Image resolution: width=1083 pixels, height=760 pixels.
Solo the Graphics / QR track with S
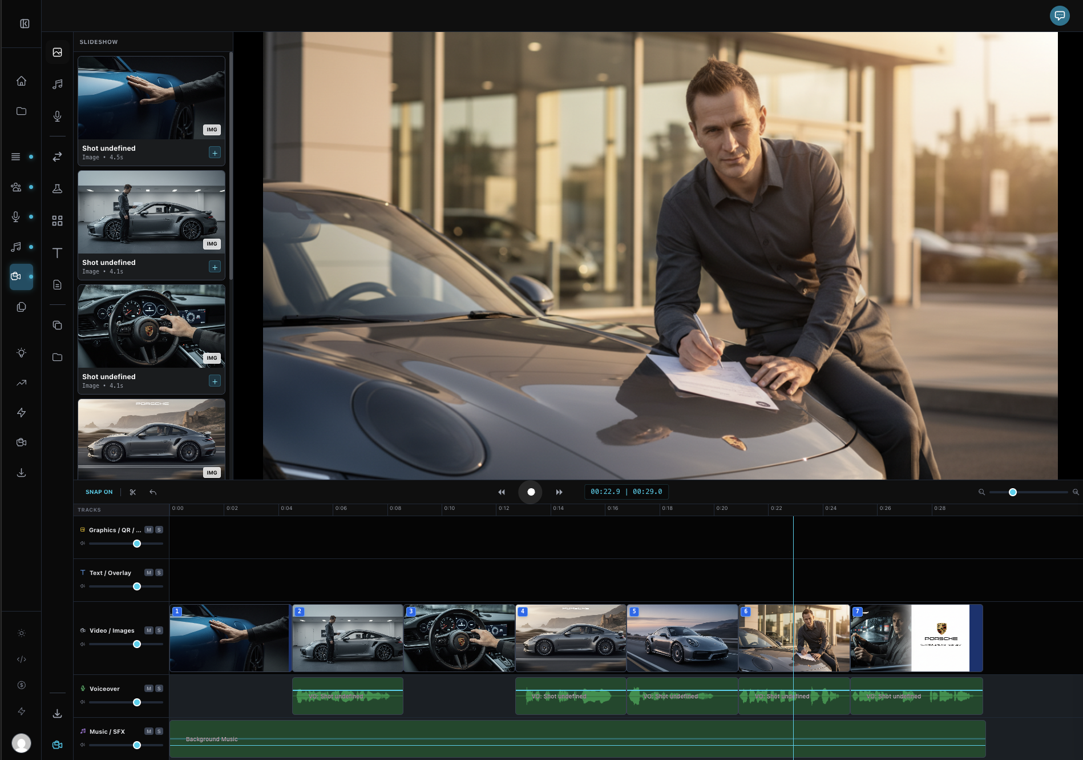(x=159, y=530)
